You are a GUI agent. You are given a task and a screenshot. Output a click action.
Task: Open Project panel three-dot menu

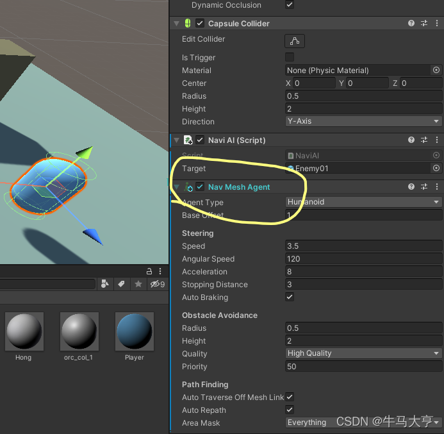coord(160,271)
